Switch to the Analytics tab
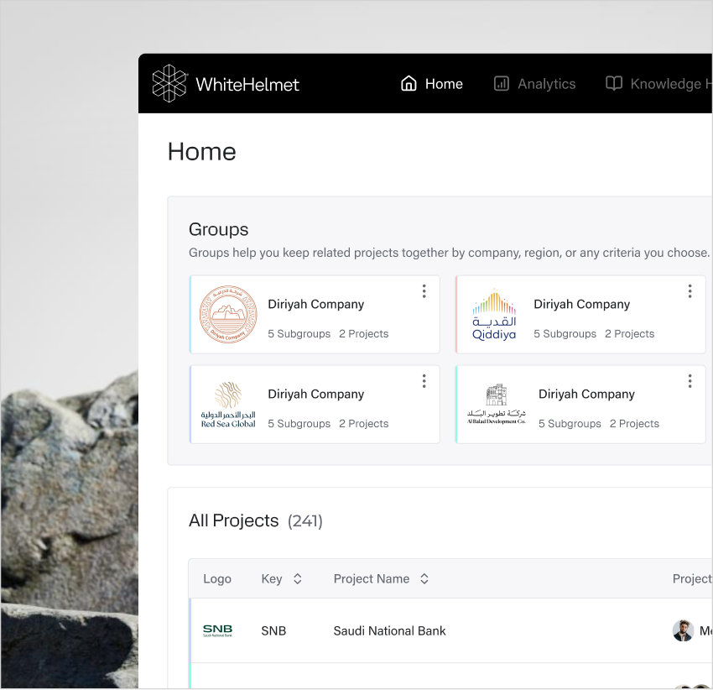The image size is (713, 690). (x=535, y=84)
